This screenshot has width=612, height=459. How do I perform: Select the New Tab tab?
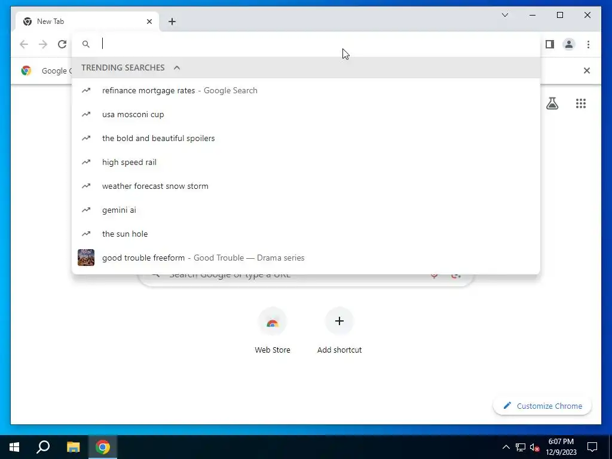click(x=87, y=22)
